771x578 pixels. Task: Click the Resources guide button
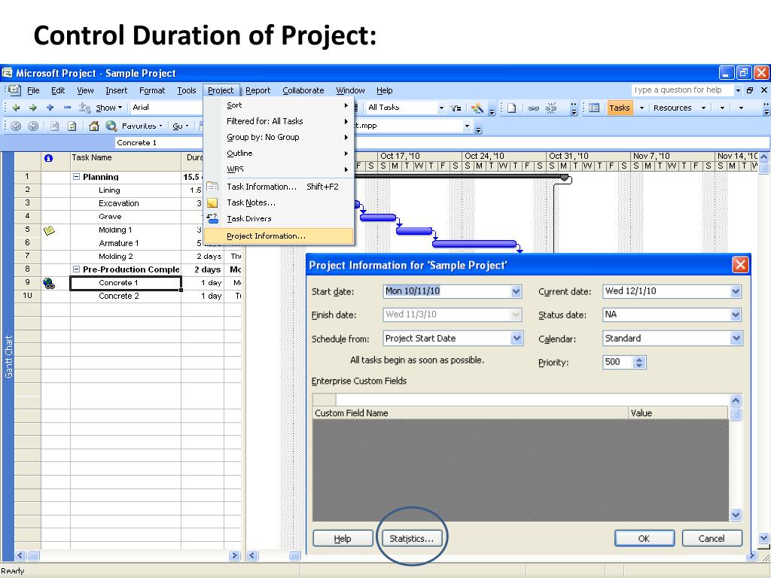(672, 108)
